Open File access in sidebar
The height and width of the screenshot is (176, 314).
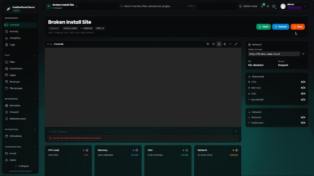point(21,88)
